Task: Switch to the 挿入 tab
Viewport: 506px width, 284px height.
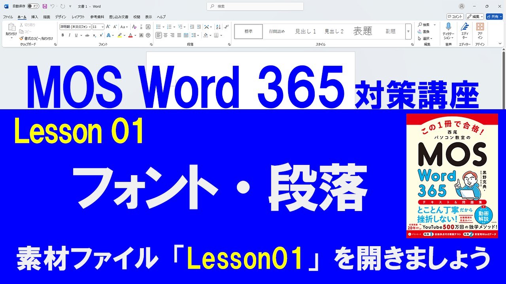Action: pos(35,17)
